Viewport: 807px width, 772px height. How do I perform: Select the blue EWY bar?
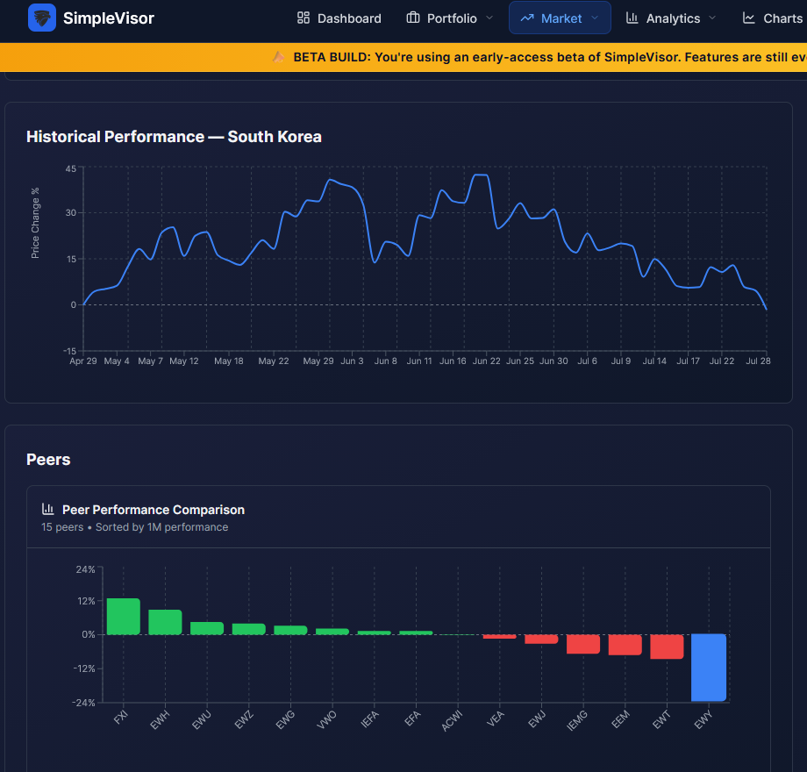coord(708,668)
